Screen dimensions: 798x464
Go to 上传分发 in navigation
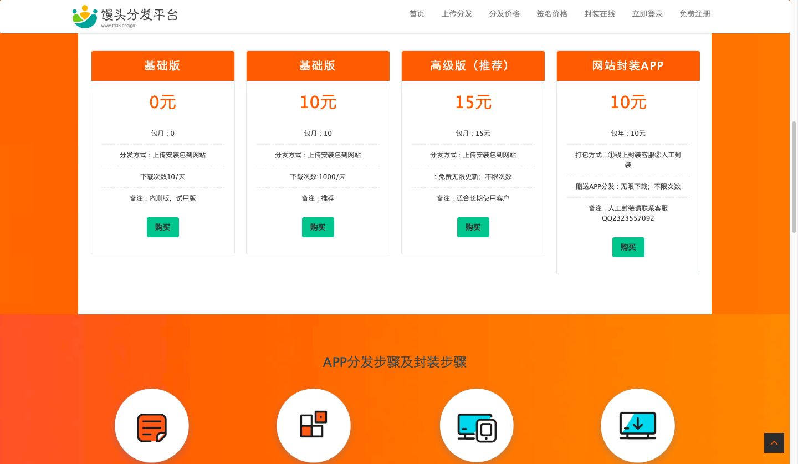coord(457,14)
